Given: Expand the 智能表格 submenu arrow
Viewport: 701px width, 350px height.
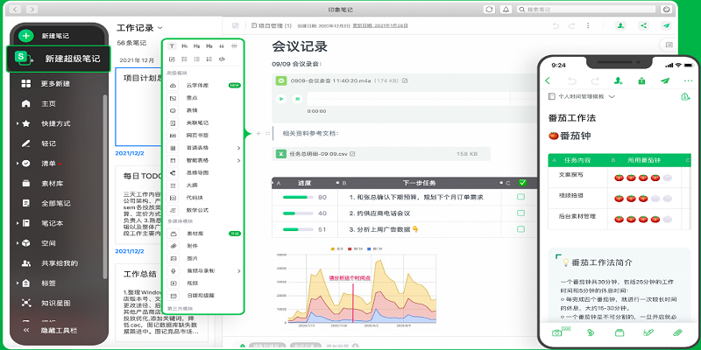Looking at the screenshot, I should 238,160.
